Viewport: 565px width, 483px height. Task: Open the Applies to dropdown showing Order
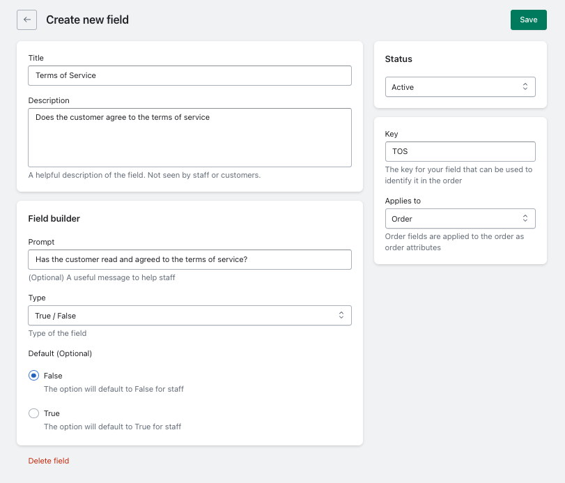[x=460, y=218]
